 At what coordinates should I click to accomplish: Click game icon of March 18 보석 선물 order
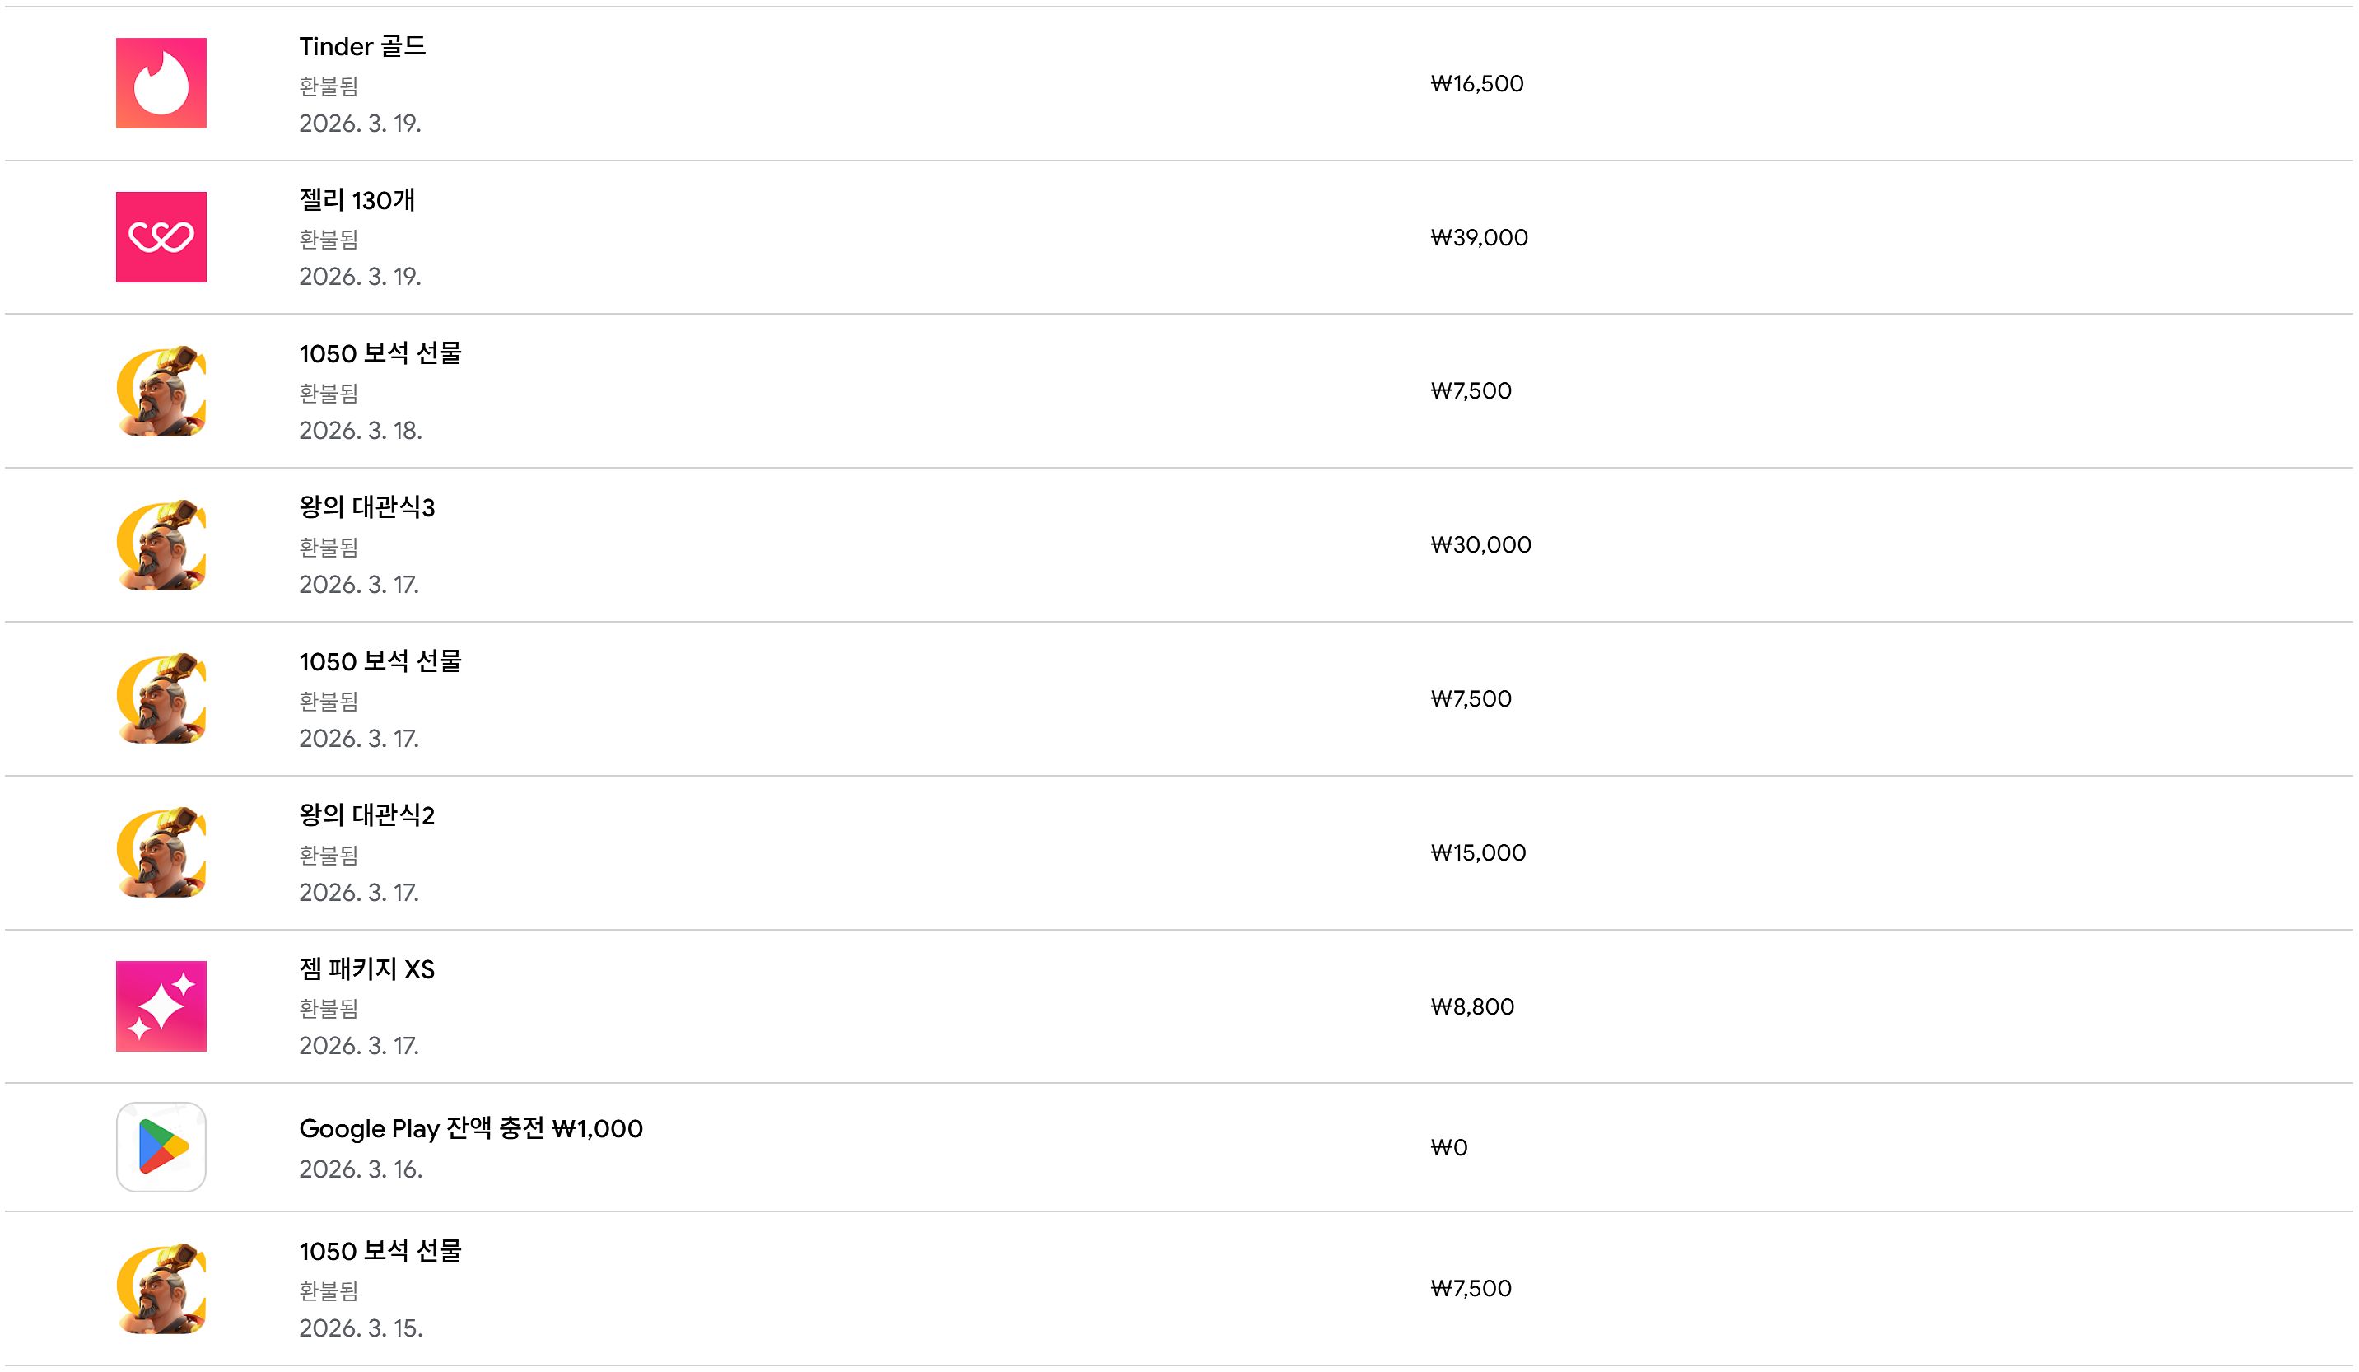point(161,390)
